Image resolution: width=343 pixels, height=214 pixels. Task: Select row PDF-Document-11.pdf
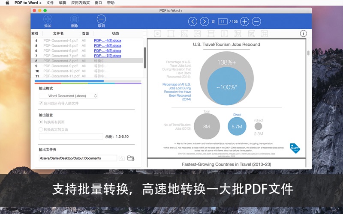pos(87,76)
